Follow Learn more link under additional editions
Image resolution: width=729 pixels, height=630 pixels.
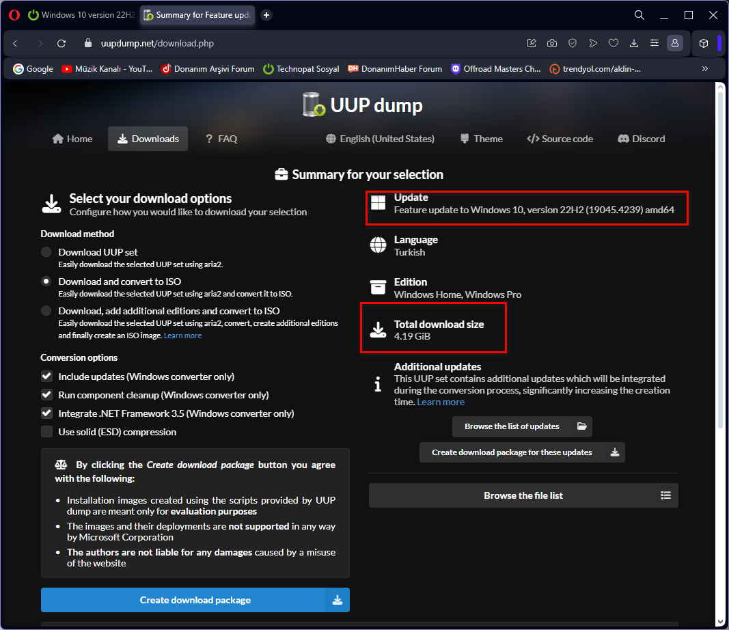[x=182, y=335]
